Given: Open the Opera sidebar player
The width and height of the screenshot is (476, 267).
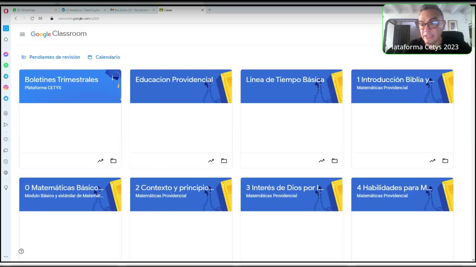Looking at the screenshot, I should [6, 113].
